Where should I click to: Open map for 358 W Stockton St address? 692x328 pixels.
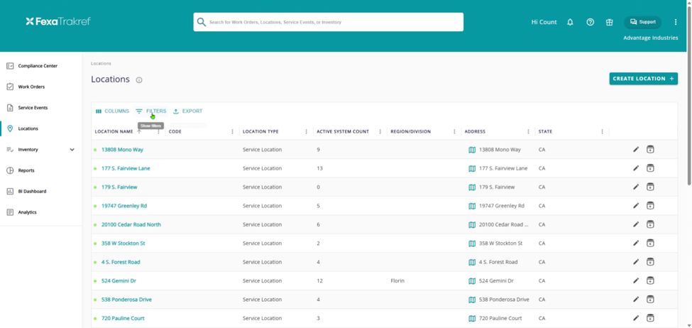[472, 244]
